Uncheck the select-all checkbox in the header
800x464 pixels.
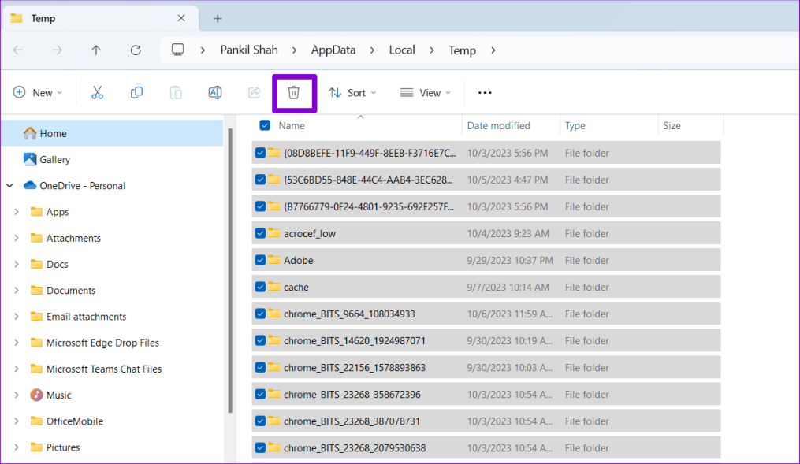263,125
